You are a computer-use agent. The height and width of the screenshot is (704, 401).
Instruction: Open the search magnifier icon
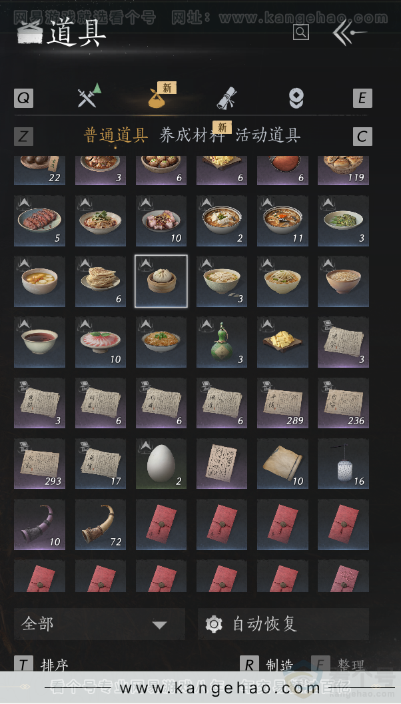(301, 32)
